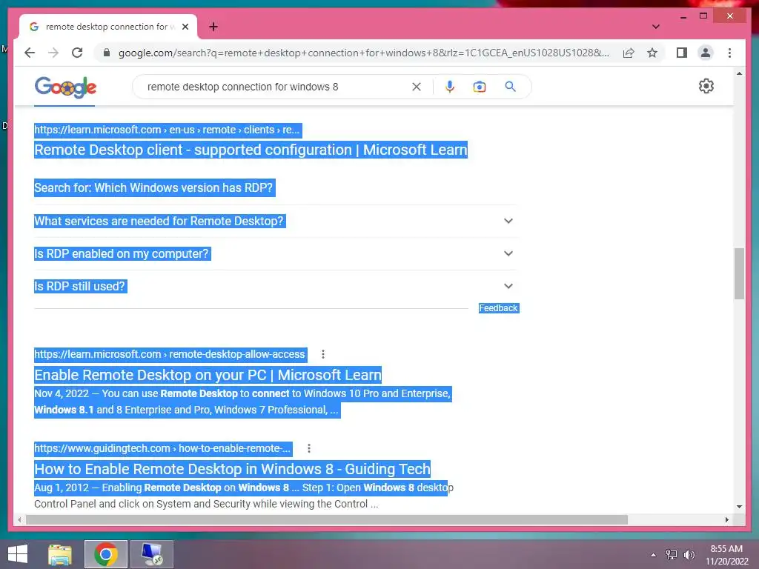Open options dots for Microsoft Learn result
Viewport: 759px width, 569px height.
click(x=323, y=354)
